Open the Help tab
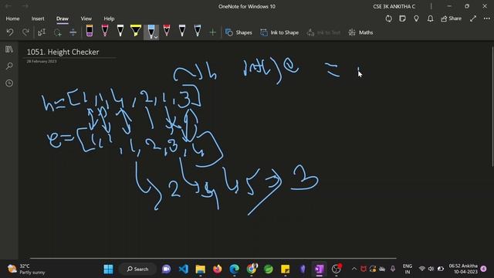 [x=109, y=19]
